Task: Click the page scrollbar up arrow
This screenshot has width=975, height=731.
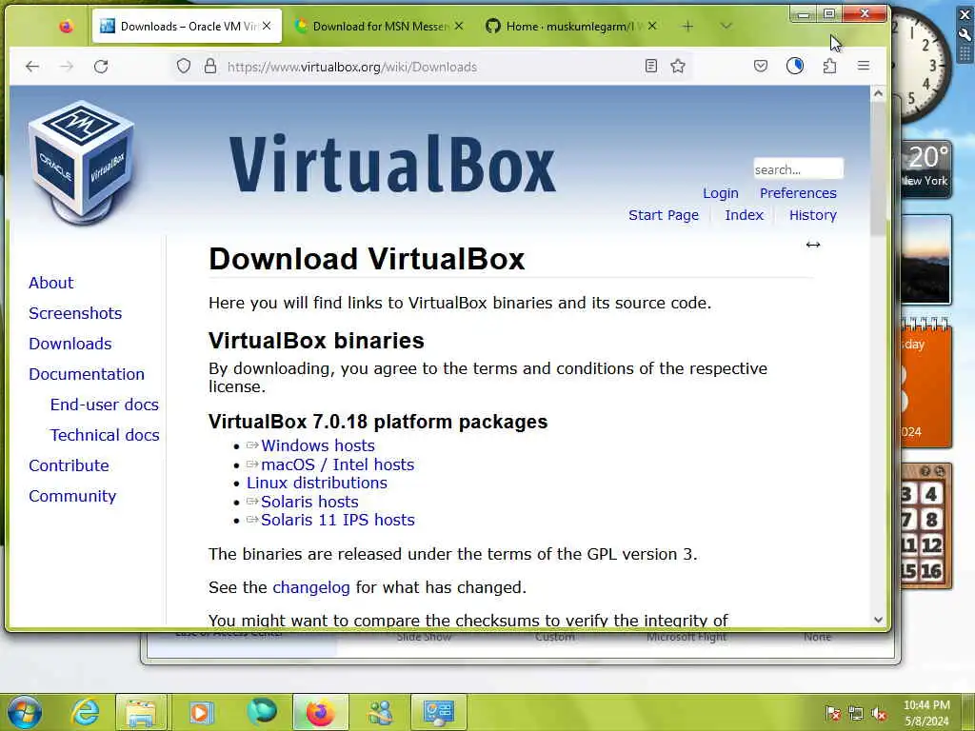Action: [878, 94]
